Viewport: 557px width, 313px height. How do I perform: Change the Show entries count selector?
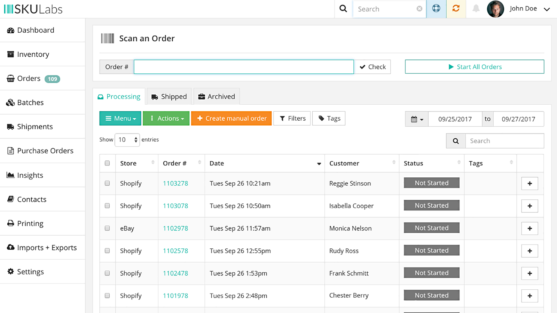[x=127, y=140]
